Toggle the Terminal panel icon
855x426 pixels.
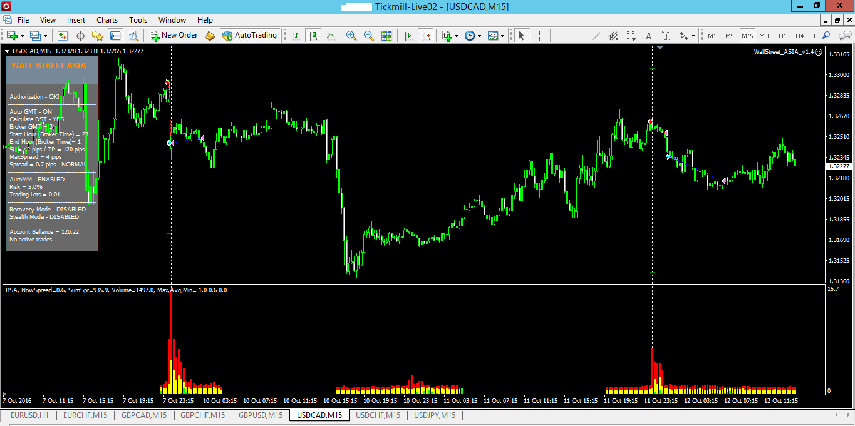(x=115, y=36)
